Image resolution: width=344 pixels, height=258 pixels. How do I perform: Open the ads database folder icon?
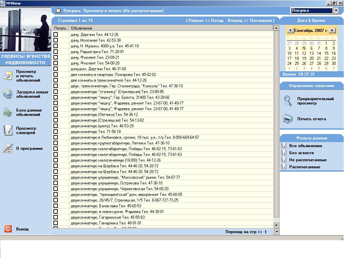[8, 112]
